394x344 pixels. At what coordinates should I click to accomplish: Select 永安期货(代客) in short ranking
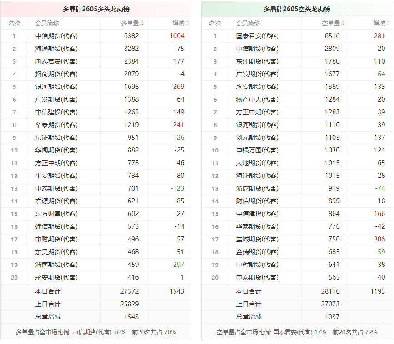coord(257,87)
